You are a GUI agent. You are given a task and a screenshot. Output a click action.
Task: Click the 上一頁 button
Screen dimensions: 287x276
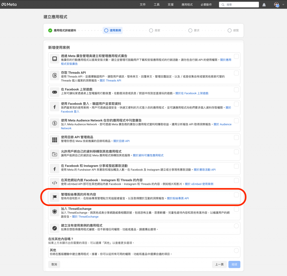(219, 264)
